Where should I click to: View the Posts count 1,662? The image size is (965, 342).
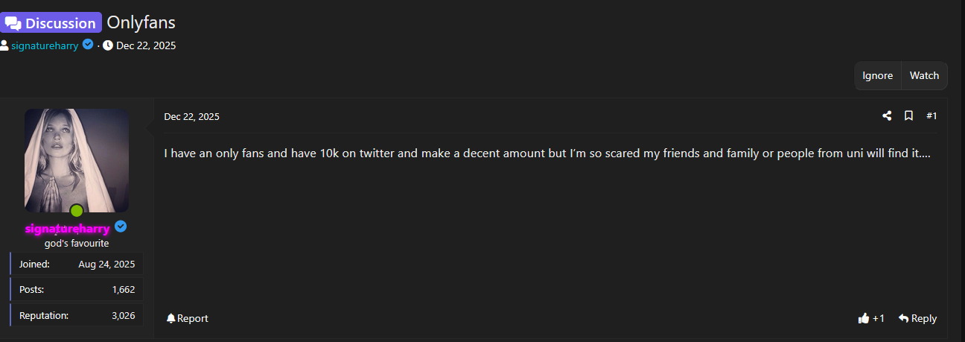coord(123,289)
